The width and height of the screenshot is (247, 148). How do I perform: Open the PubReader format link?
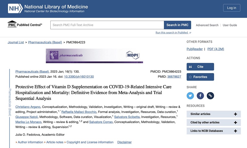tap(195, 49)
